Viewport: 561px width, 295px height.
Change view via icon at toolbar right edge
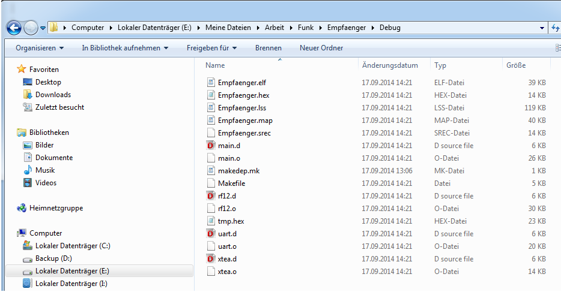pyautogui.click(x=558, y=48)
